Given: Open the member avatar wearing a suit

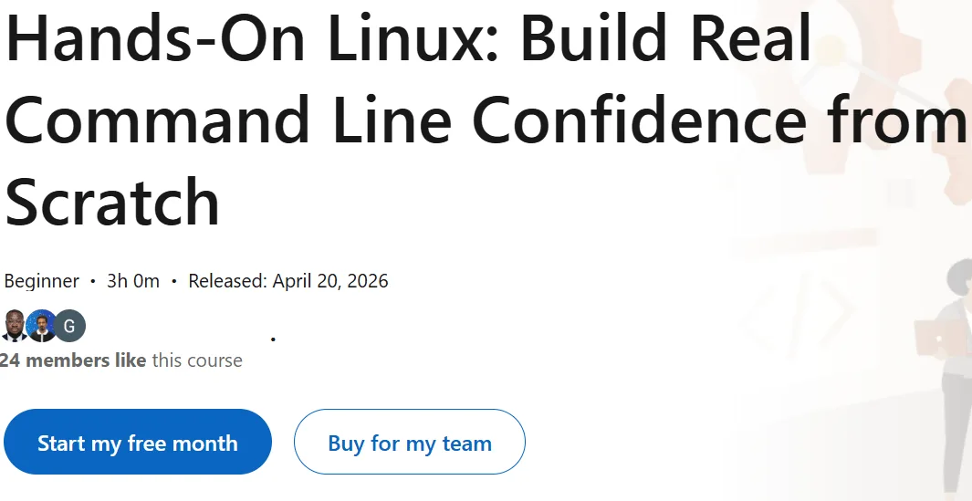Looking at the screenshot, I should click(13, 326).
